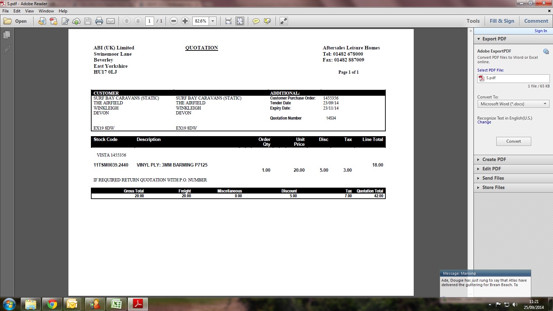This screenshot has width=553, height=311.
Task: Add a sticky note comment
Action: pyautogui.click(x=256, y=21)
